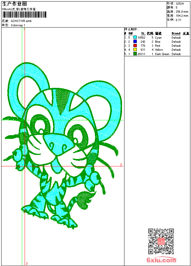Image resolution: width=191 pixels, height=266 pixels.
Task: Click 'Default' brand in the Cyan row
Action: tap(176, 38)
